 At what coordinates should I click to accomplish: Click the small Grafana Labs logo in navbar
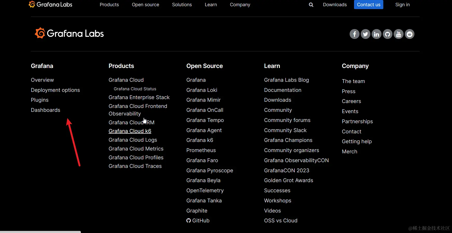(51, 4)
